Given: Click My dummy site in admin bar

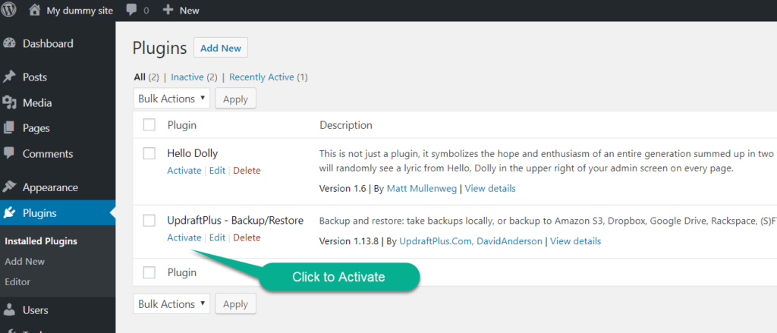Looking at the screenshot, I should point(80,11).
